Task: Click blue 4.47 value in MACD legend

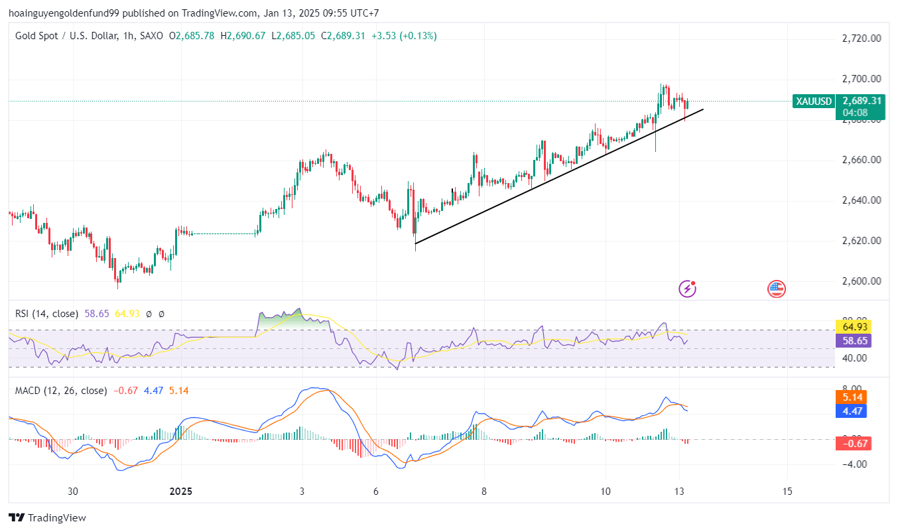Action: pos(153,391)
